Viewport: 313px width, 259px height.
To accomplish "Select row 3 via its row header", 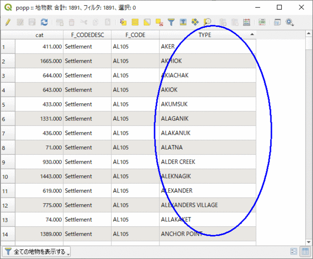I will [8, 75].
